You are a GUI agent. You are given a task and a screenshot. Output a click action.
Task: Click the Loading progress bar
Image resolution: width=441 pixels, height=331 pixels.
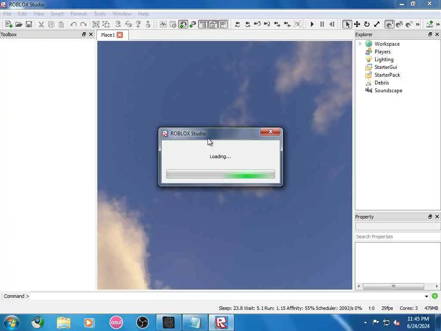(220, 174)
